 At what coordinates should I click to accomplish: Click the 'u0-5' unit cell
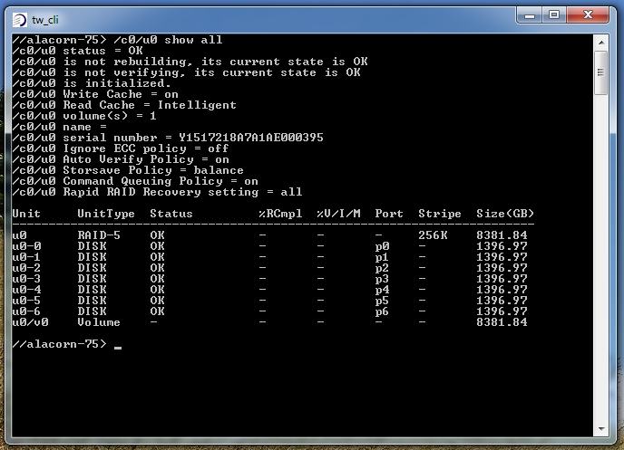[x=26, y=301]
